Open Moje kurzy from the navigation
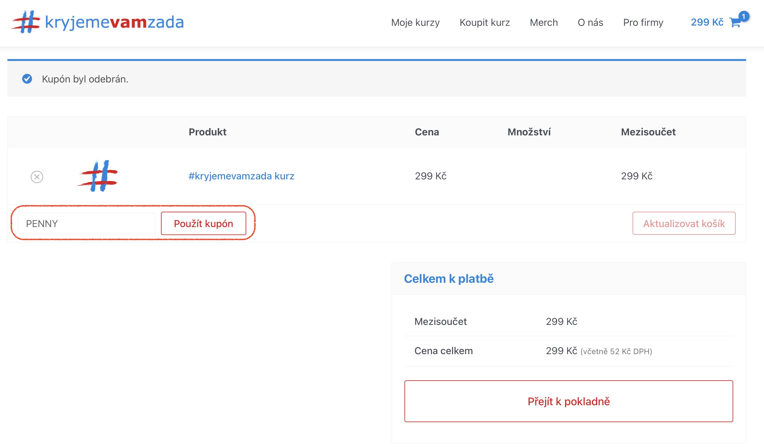Viewport: 764px width, 448px height. coord(415,22)
